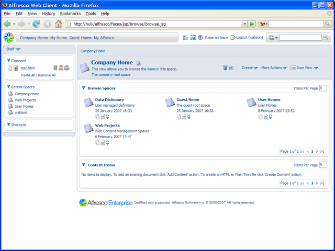This screenshot has width=335, height=251.
Task: Go to My Home in navigation bar
Action: point(59,38)
